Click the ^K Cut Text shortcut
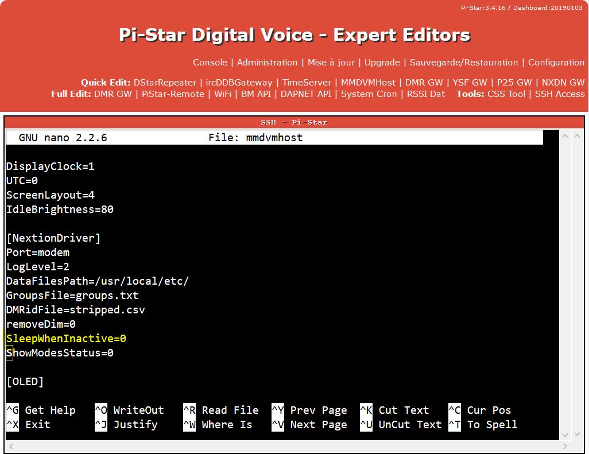The width and height of the screenshot is (589, 454). [394, 410]
